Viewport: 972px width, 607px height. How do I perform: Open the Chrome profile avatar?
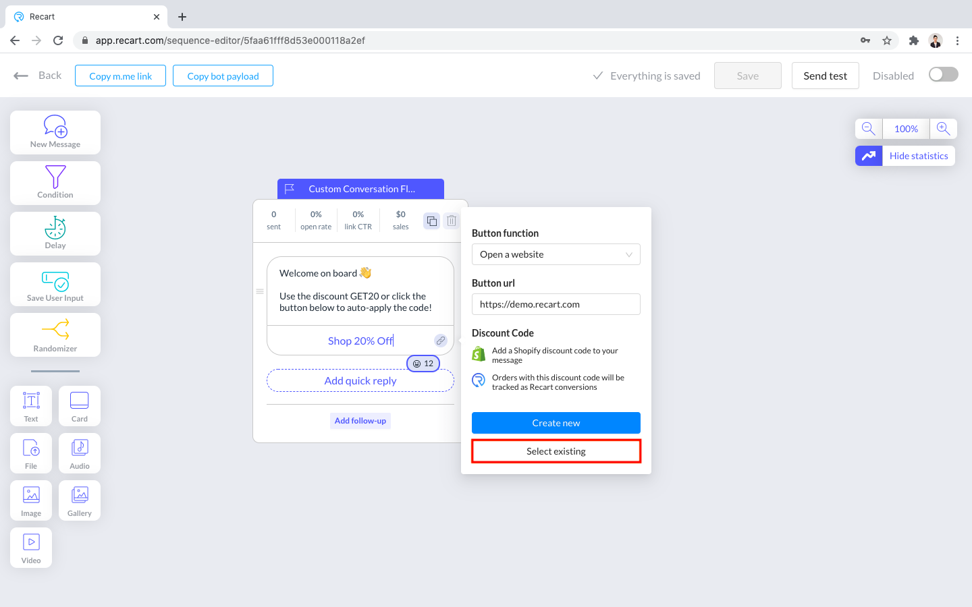[x=936, y=40]
